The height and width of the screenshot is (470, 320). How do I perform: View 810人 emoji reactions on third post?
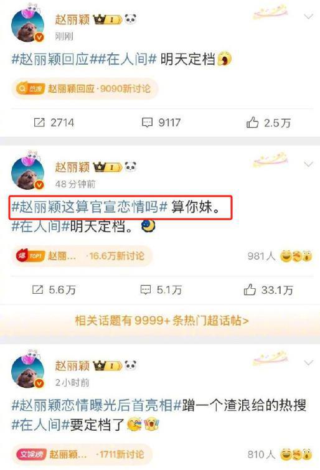[x=280, y=454]
